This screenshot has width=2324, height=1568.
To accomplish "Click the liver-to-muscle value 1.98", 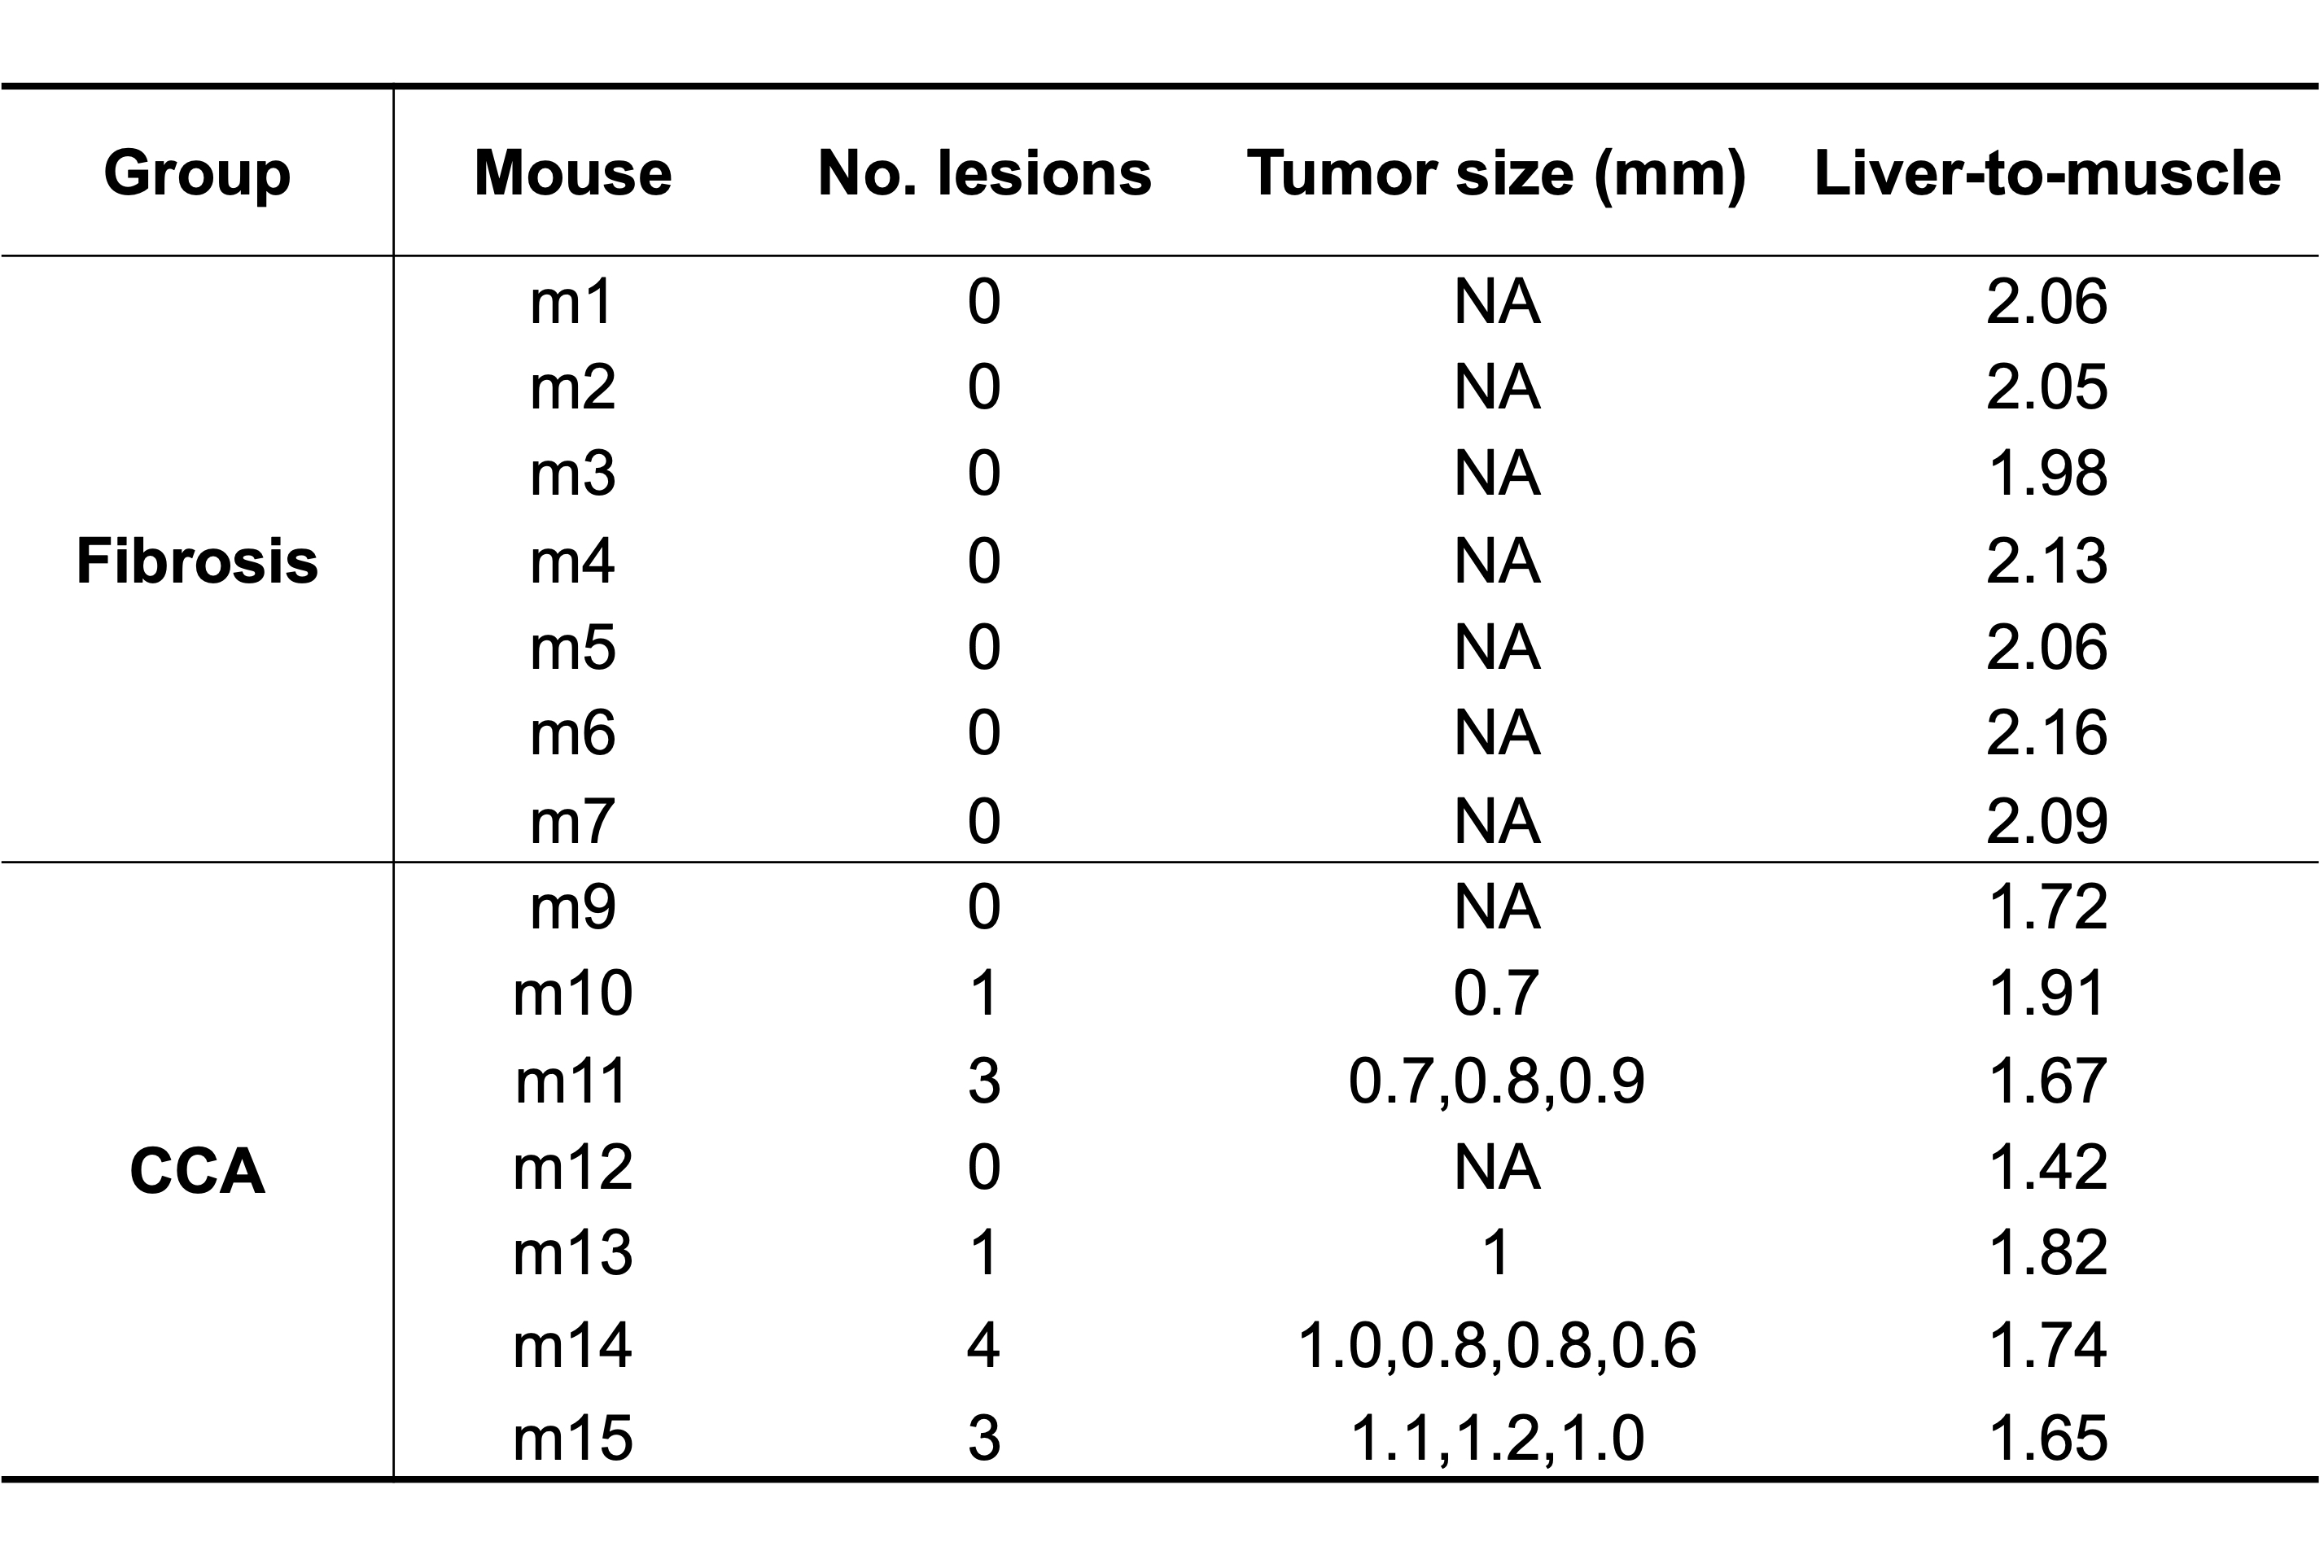I will 2047,473.
